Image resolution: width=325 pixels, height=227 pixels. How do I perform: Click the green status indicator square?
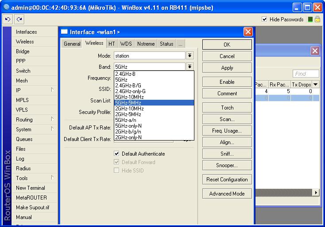(x=310, y=20)
